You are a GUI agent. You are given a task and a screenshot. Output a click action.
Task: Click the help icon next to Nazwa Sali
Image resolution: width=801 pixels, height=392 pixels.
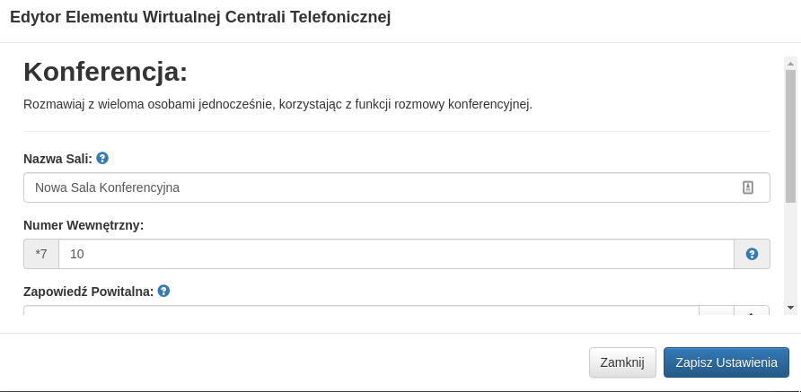102,158
